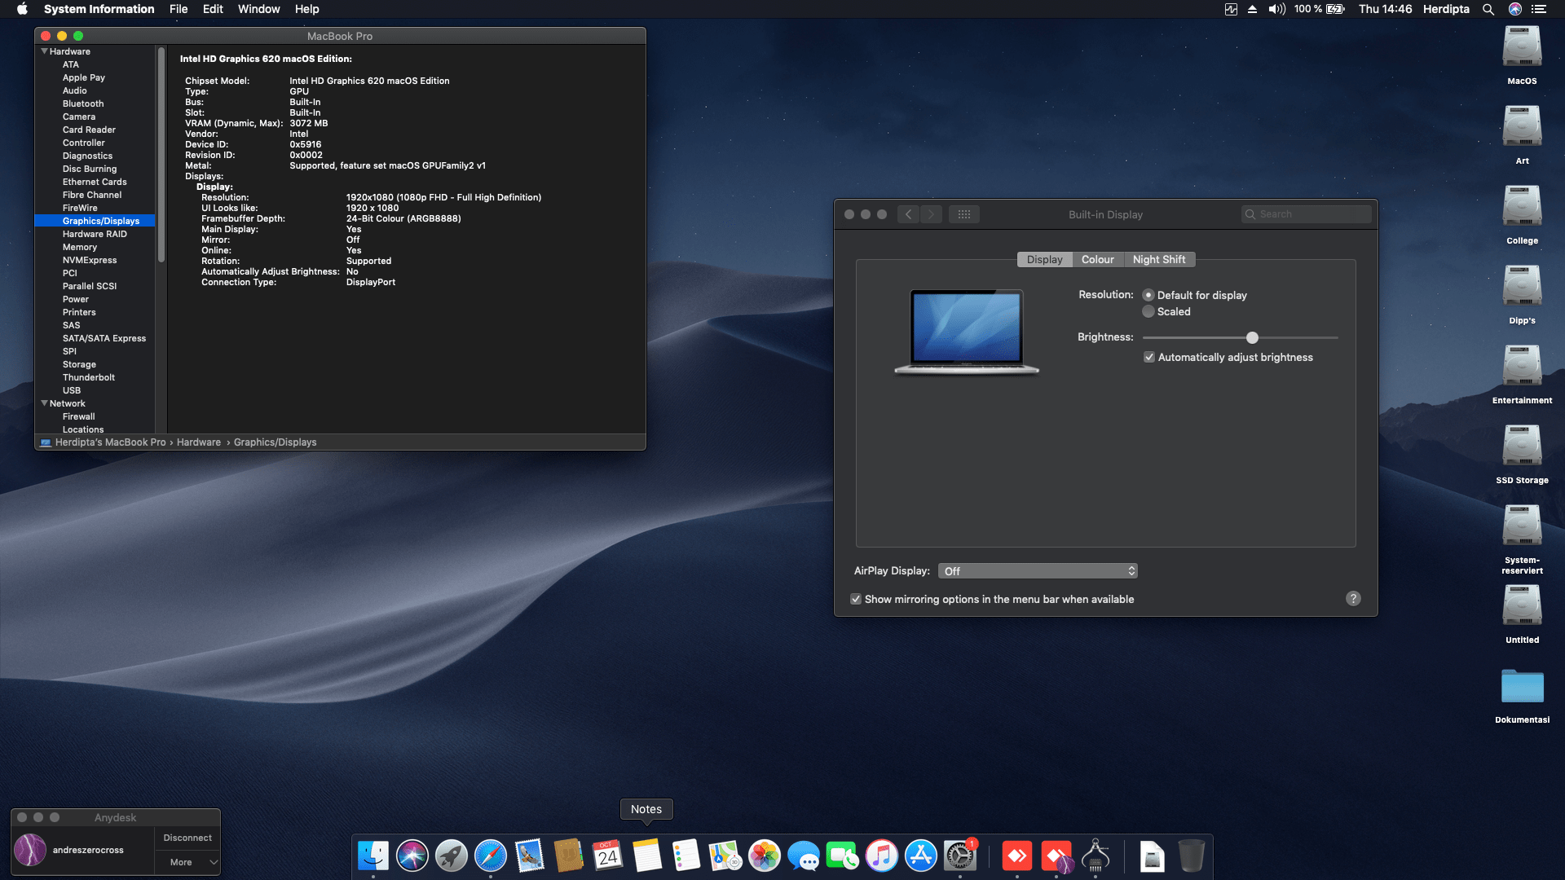Select Bluetooth in System Information sidebar
Image resolution: width=1565 pixels, height=880 pixels.
(x=82, y=103)
